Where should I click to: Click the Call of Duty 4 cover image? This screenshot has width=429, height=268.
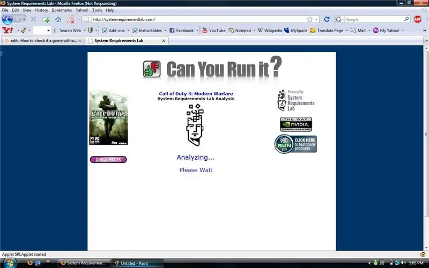pyautogui.click(x=108, y=117)
